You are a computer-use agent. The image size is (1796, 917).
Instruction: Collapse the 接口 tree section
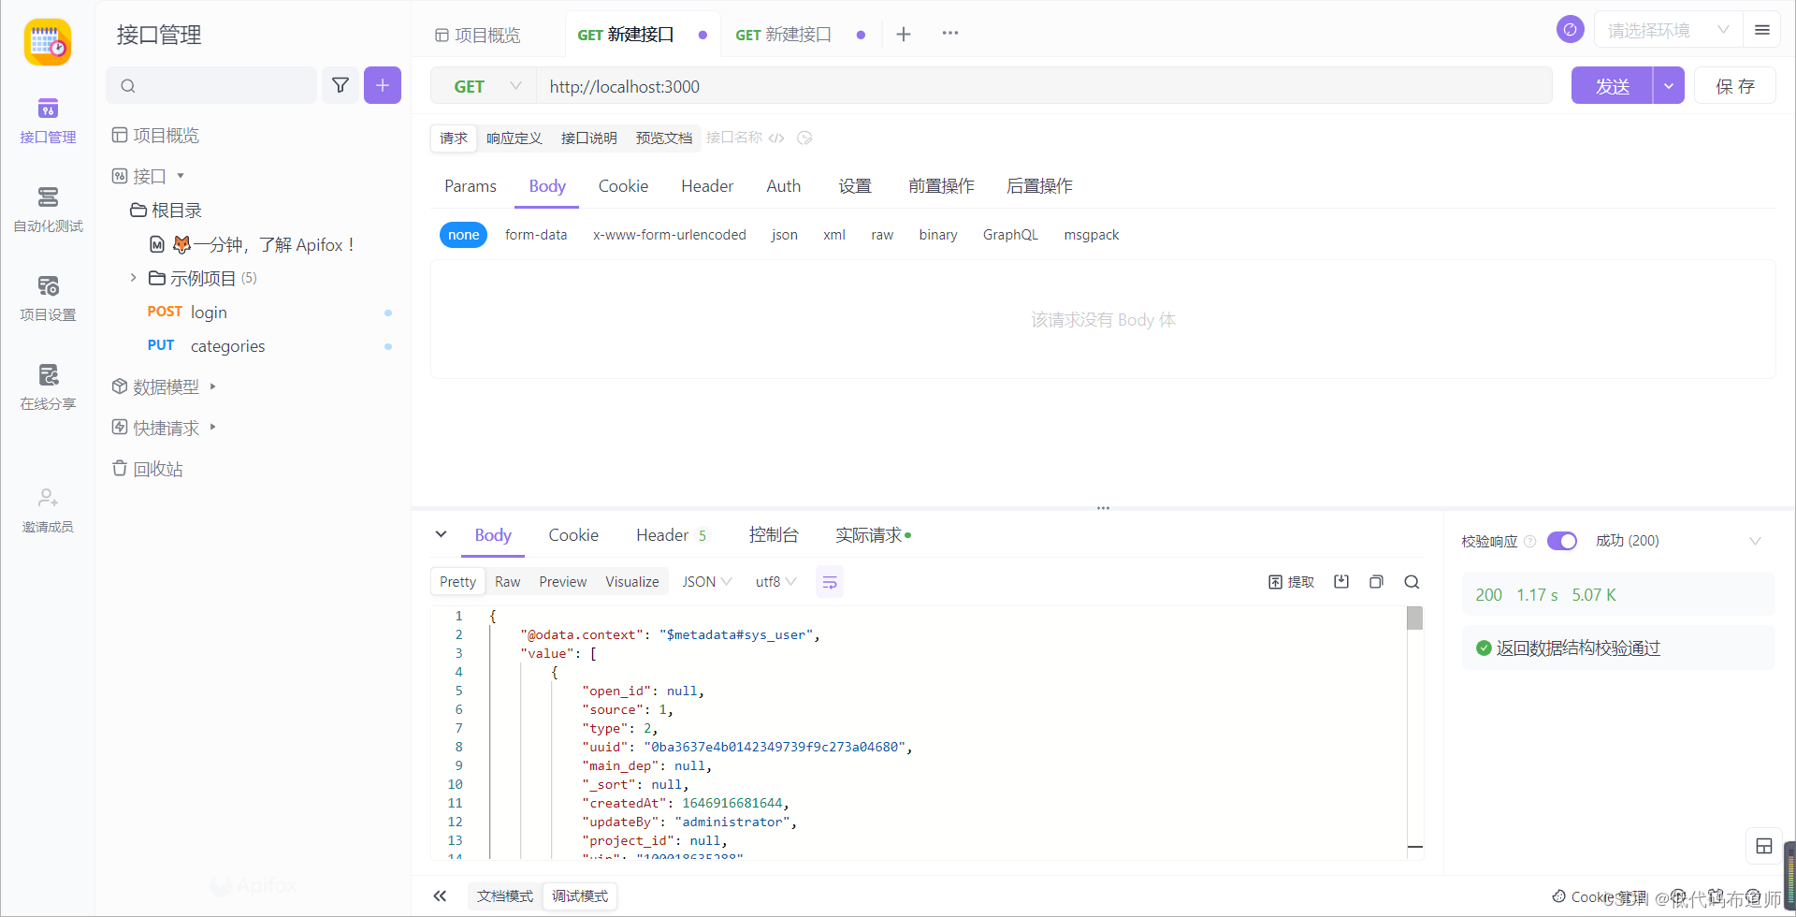(180, 176)
